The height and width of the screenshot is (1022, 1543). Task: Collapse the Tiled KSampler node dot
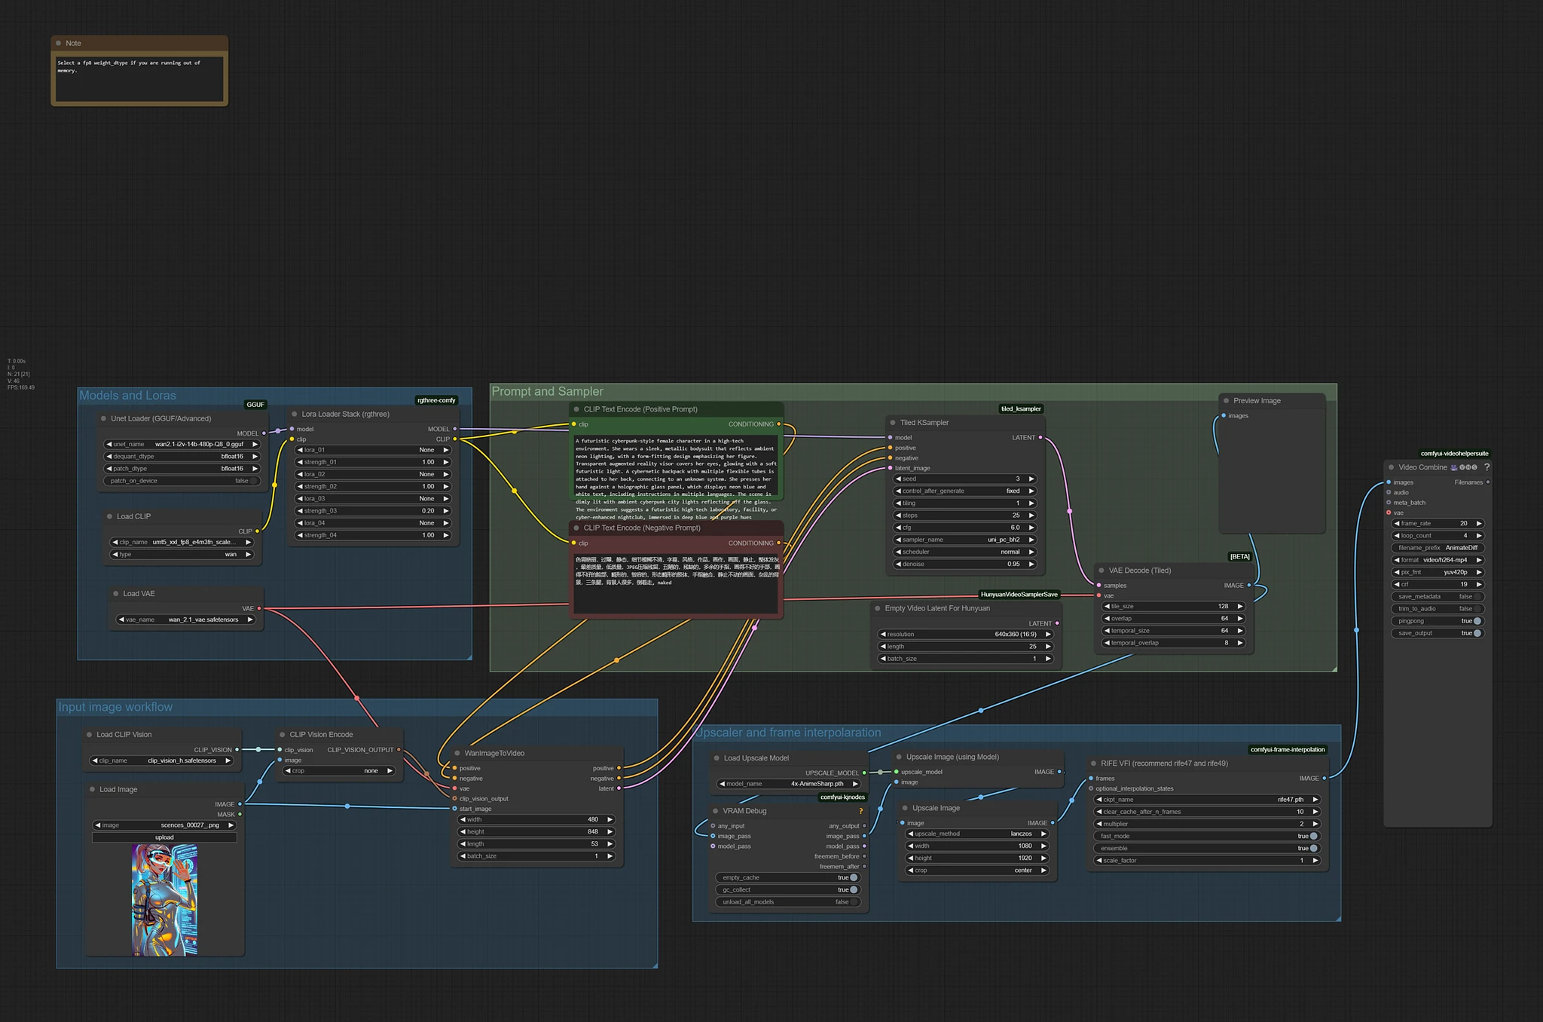click(x=893, y=423)
